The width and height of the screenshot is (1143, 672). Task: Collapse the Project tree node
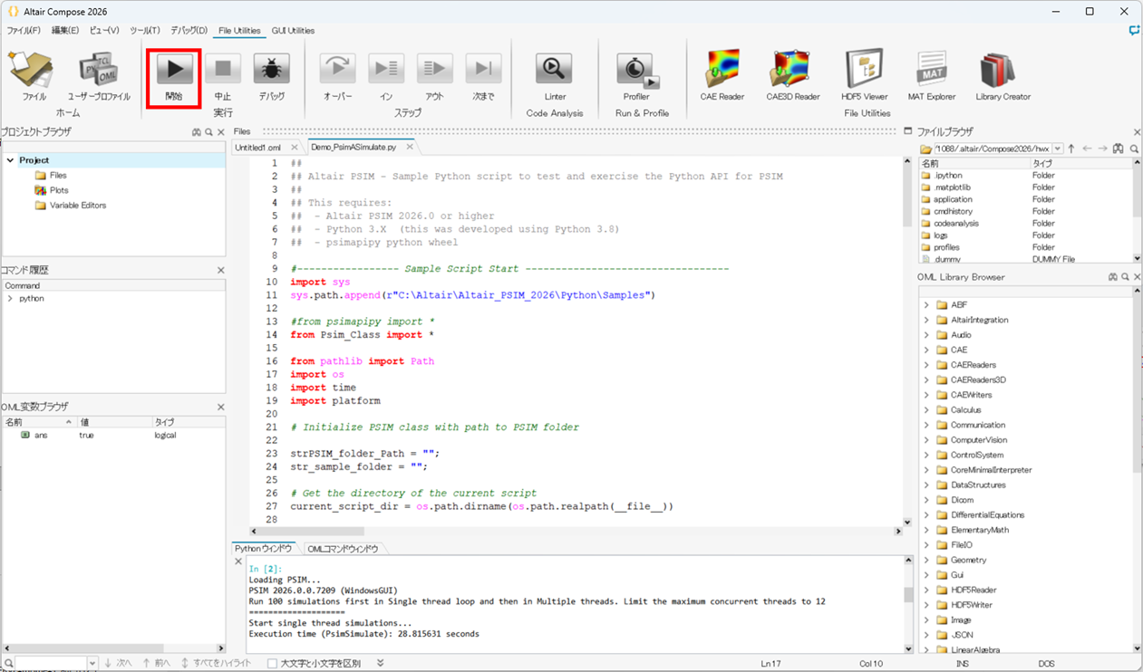click(x=10, y=160)
